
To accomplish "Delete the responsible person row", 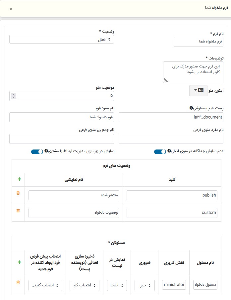I will 18,282.
